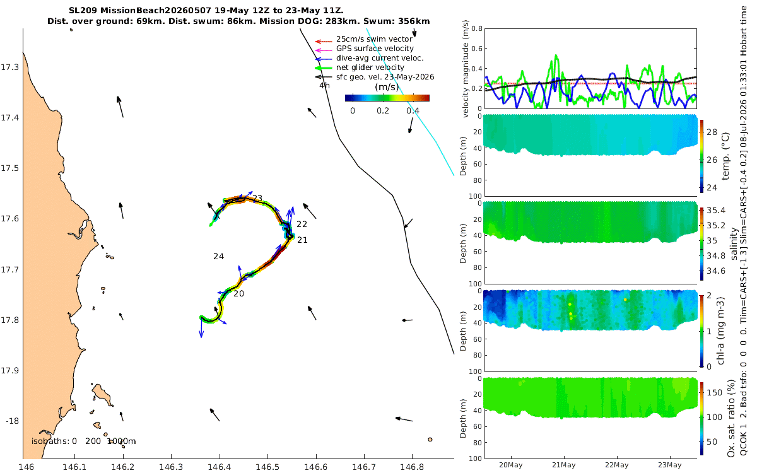757x473 pixels.
Task: Click the '150' tick on the oxygen colorbar
Action: pos(713,392)
